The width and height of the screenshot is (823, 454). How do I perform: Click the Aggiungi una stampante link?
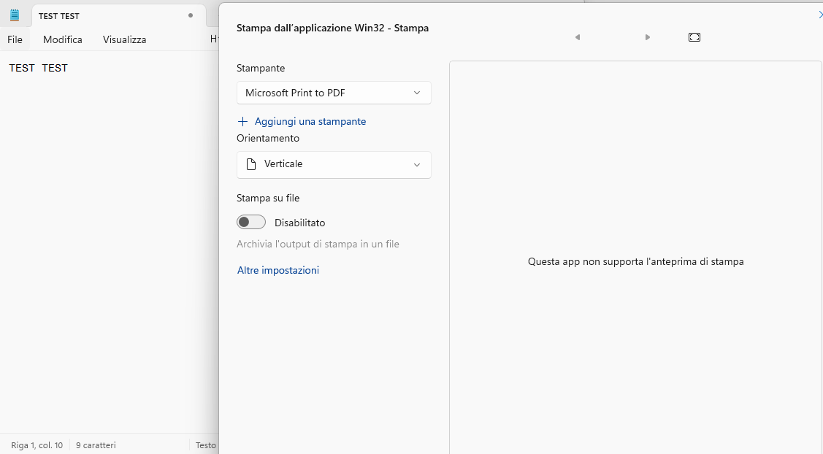click(x=310, y=121)
